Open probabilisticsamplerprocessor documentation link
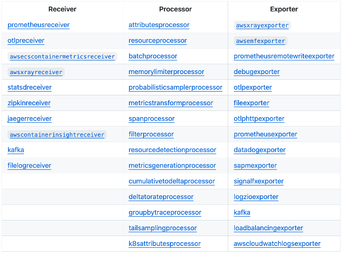 tap(175, 87)
